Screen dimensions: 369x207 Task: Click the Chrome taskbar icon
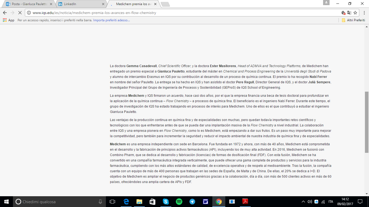coord(219,202)
